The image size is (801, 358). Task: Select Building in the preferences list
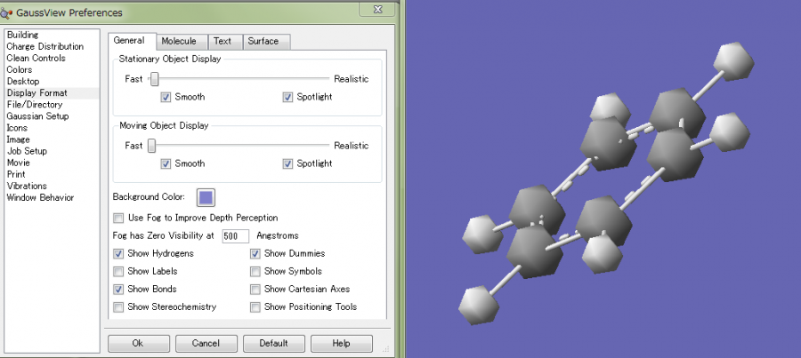(x=22, y=35)
